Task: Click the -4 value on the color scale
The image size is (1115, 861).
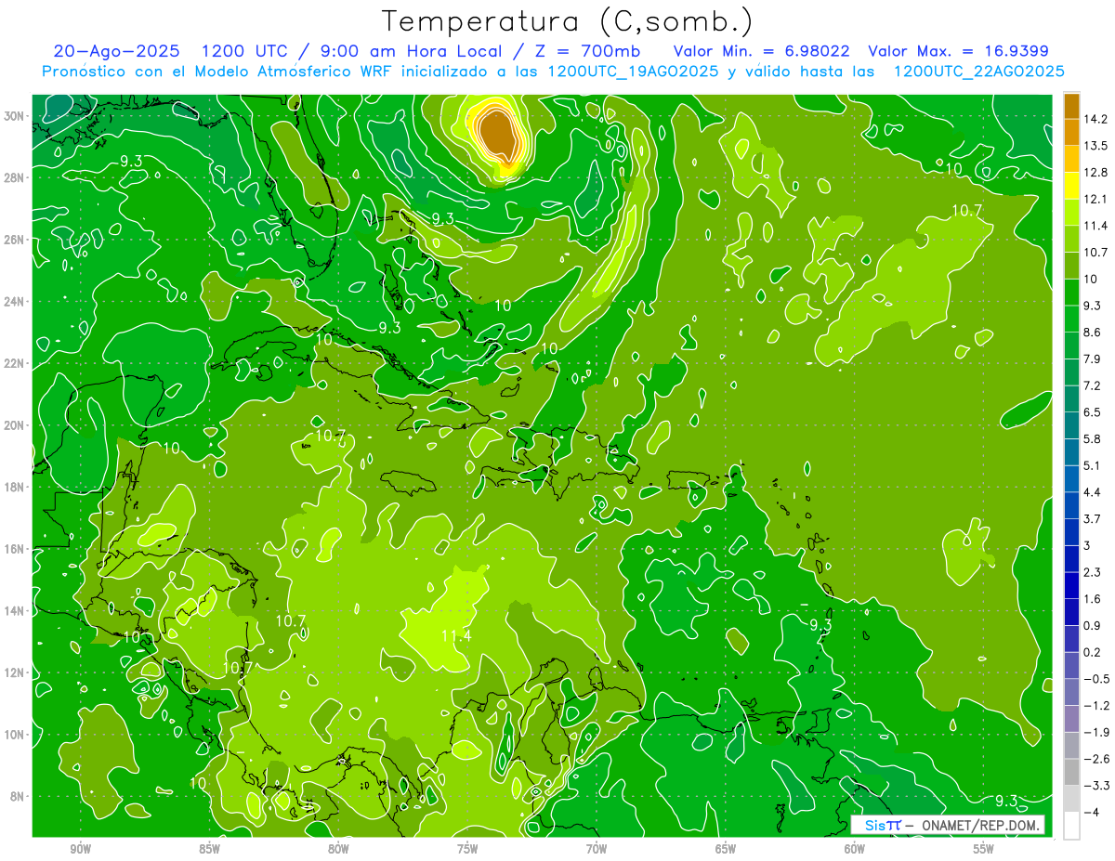Action: (x=1092, y=813)
